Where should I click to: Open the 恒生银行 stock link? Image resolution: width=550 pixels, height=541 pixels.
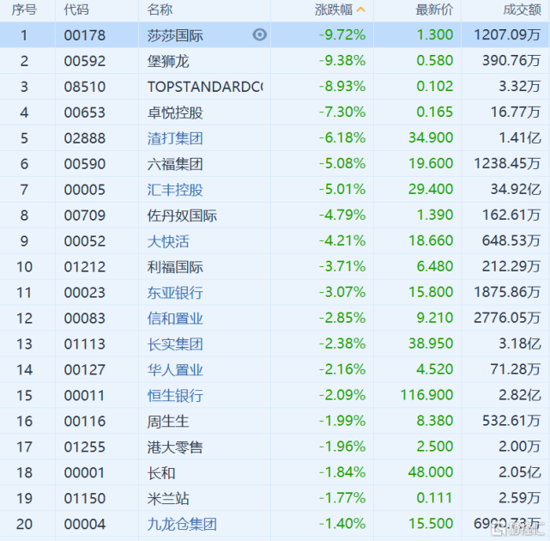[x=175, y=395]
